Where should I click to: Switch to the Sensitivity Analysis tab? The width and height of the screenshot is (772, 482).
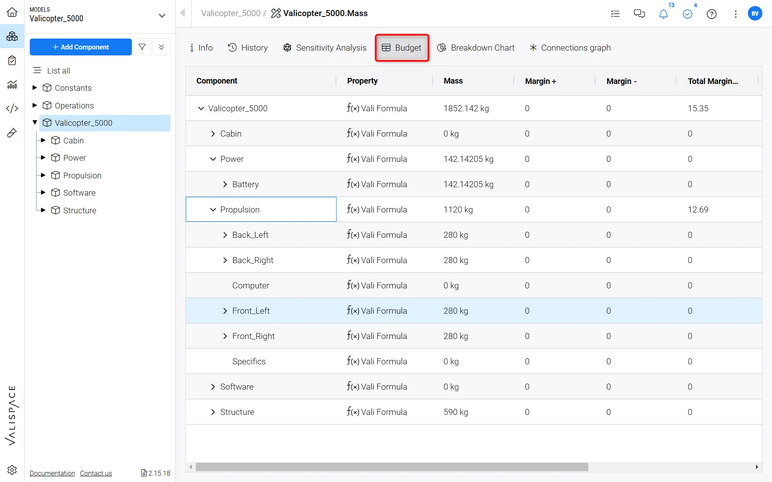pyautogui.click(x=325, y=48)
